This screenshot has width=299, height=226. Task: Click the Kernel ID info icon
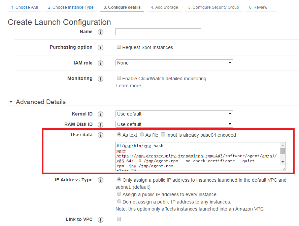(x=100, y=114)
